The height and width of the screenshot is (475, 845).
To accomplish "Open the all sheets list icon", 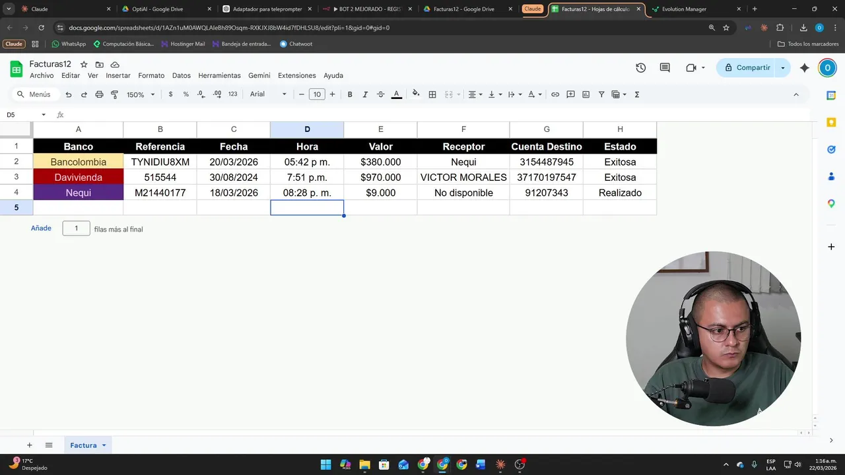I will tap(49, 445).
